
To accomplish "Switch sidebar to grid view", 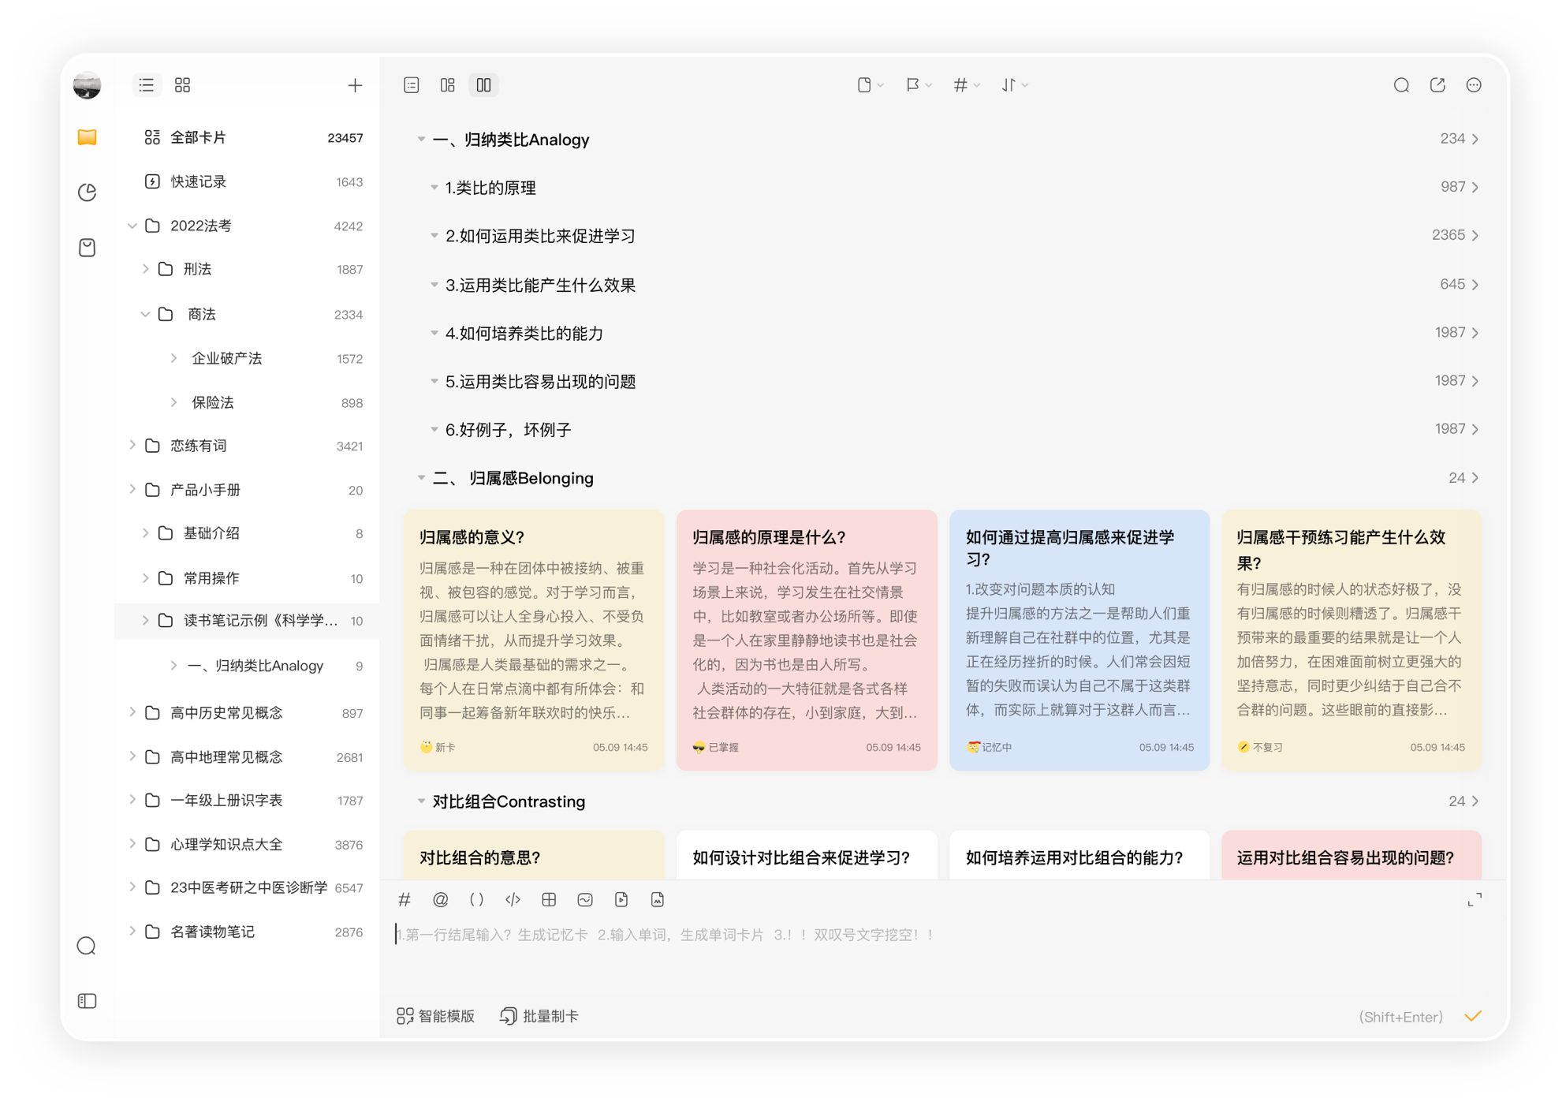I will point(183,85).
